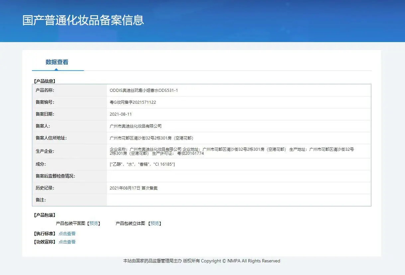The height and width of the screenshot is (275, 405).
Task: Click the ingredients list in 成分 row
Action: tap(142, 164)
